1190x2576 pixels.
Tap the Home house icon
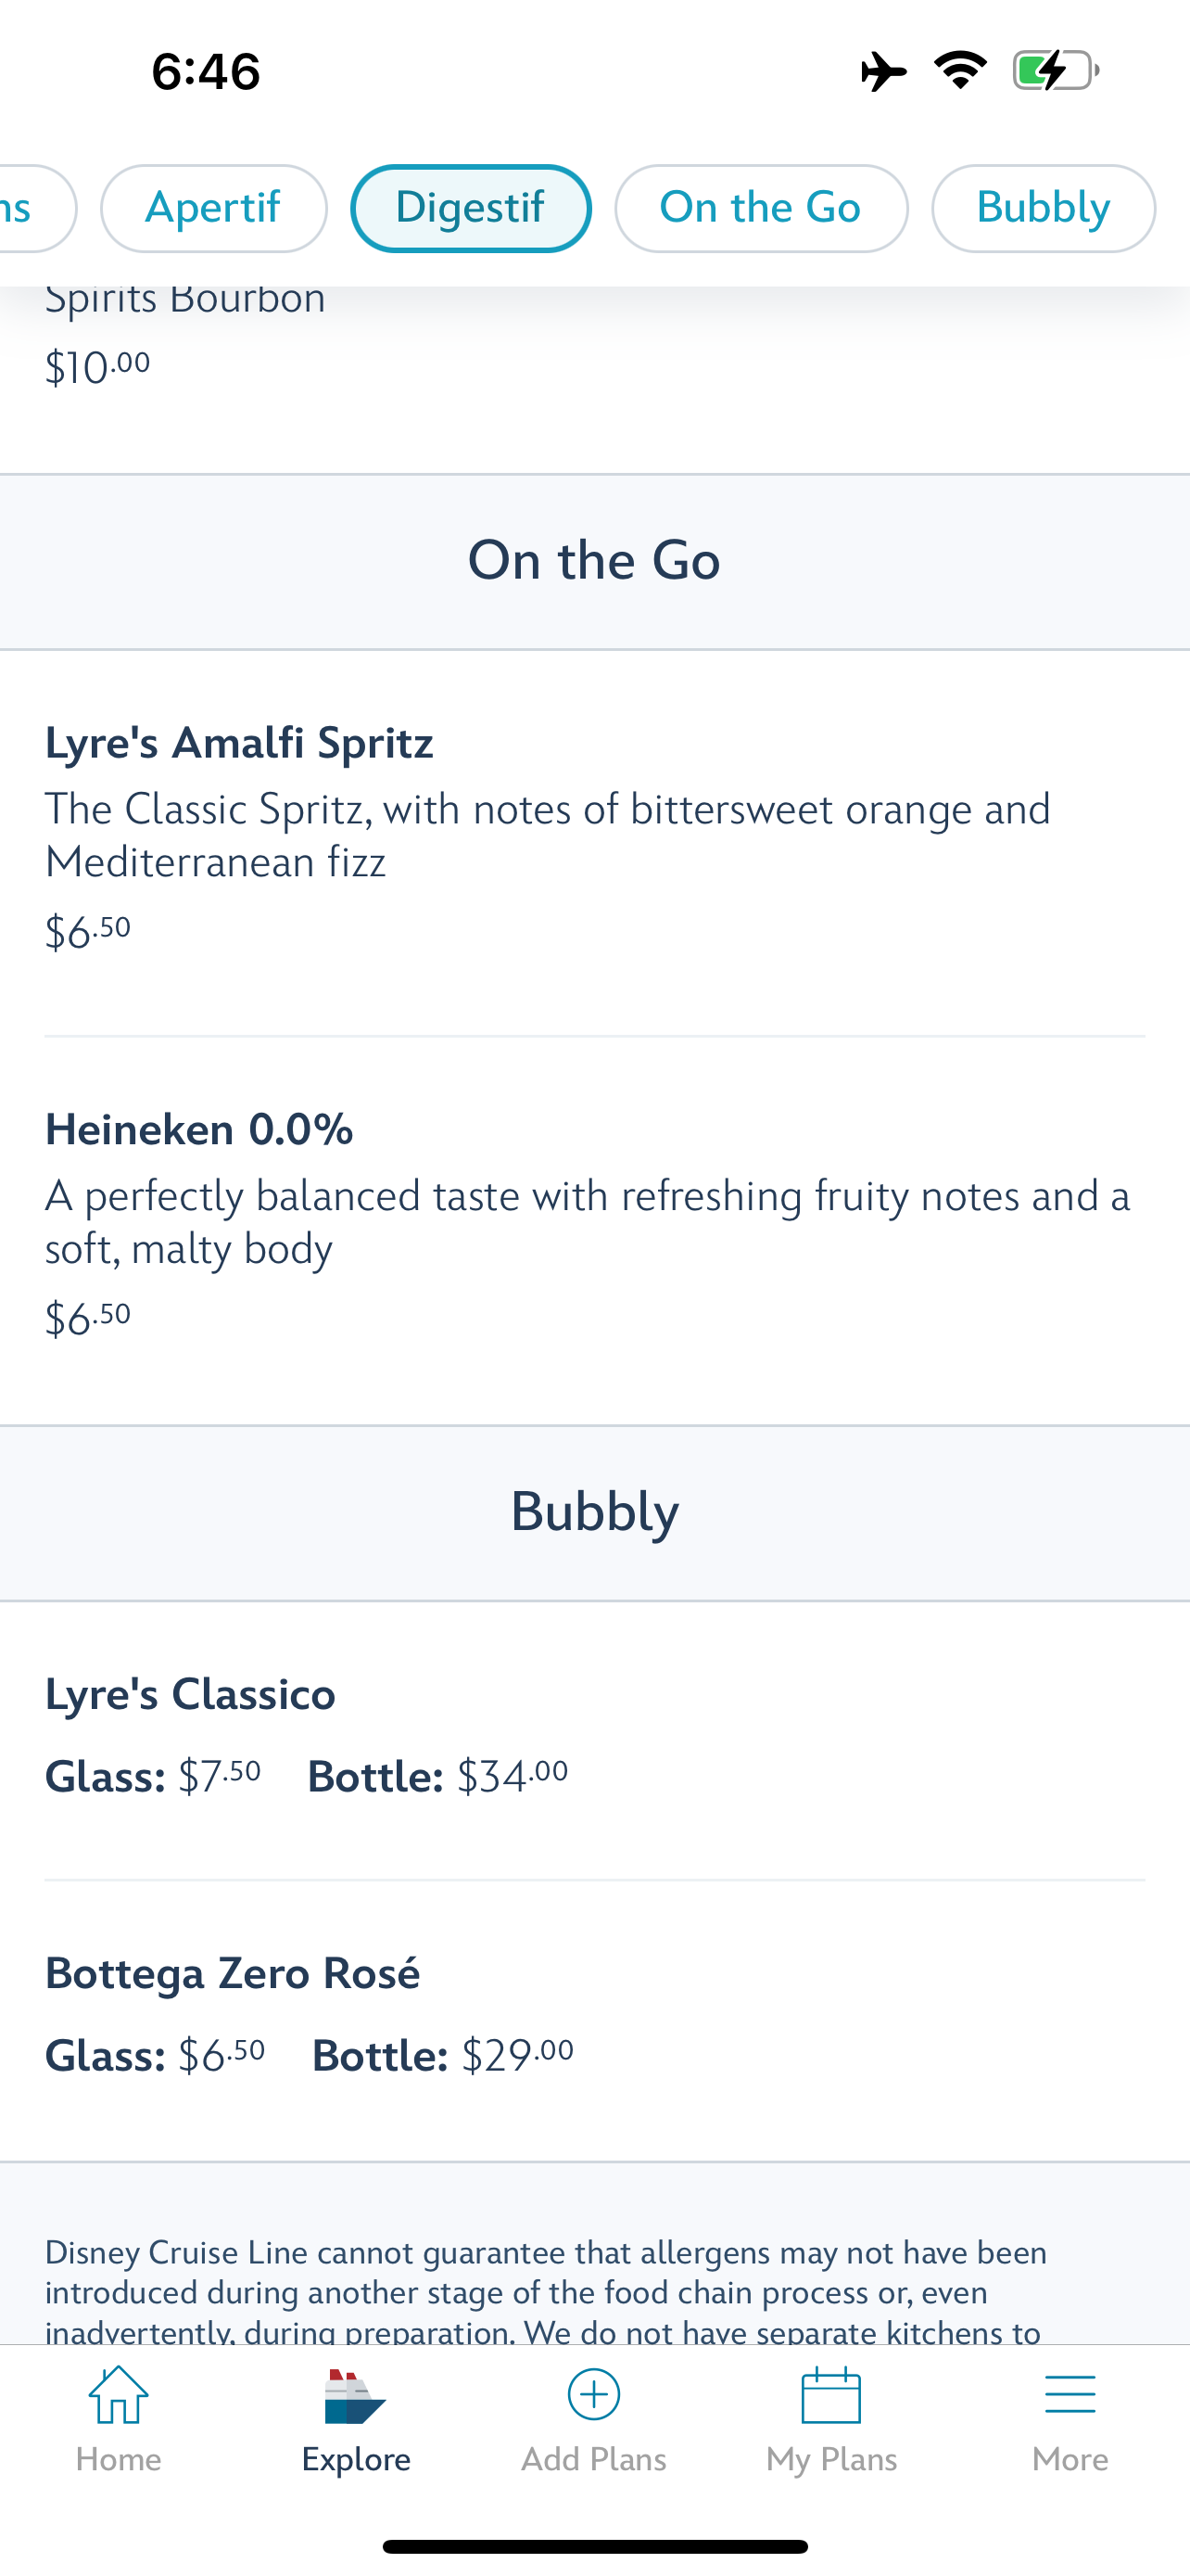tap(118, 2395)
